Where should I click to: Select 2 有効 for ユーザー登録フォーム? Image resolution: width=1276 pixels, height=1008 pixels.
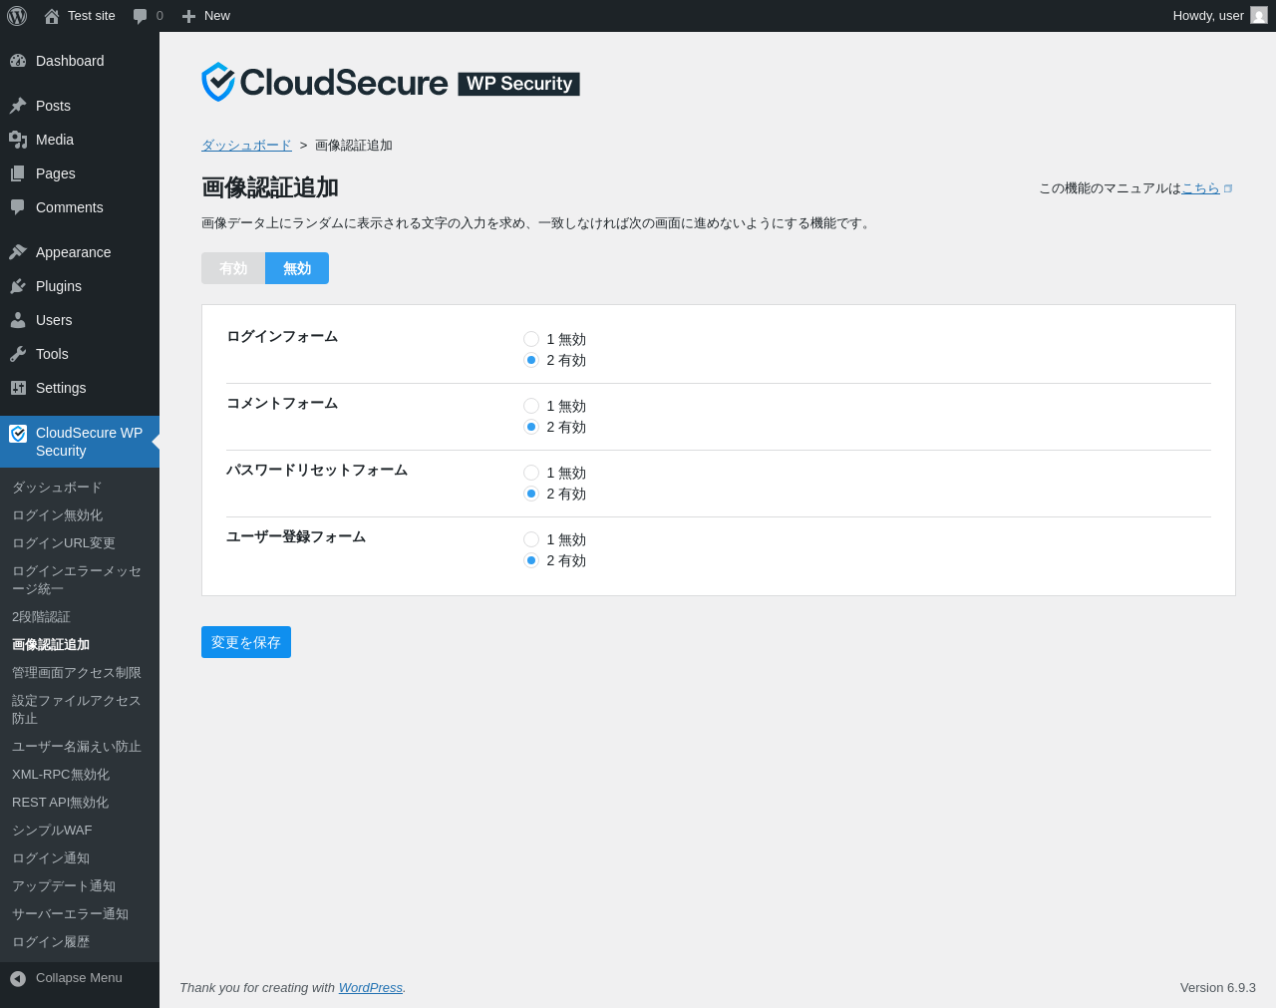[531, 560]
